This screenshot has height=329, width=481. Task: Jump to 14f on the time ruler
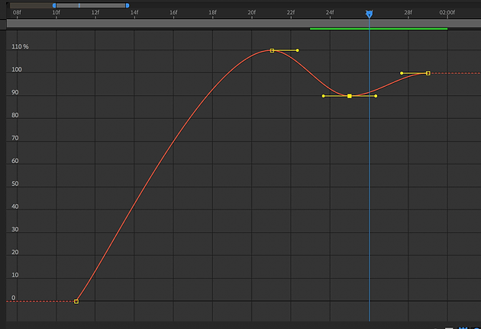pyautogui.click(x=134, y=12)
